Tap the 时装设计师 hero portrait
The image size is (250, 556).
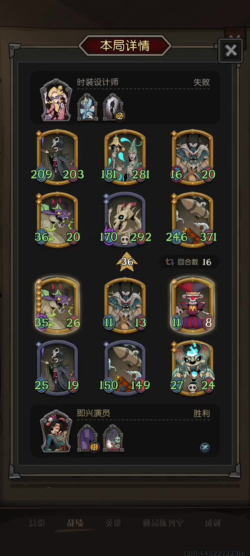[x=56, y=100]
